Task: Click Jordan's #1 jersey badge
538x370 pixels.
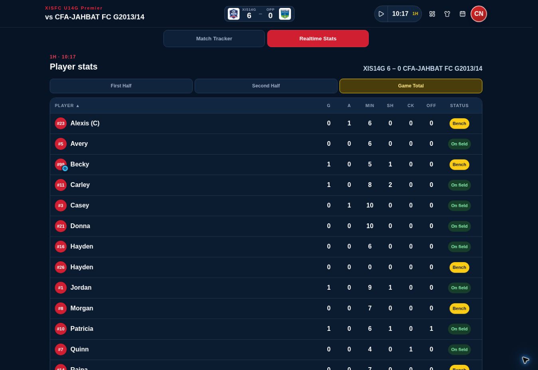Action: (x=61, y=288)
